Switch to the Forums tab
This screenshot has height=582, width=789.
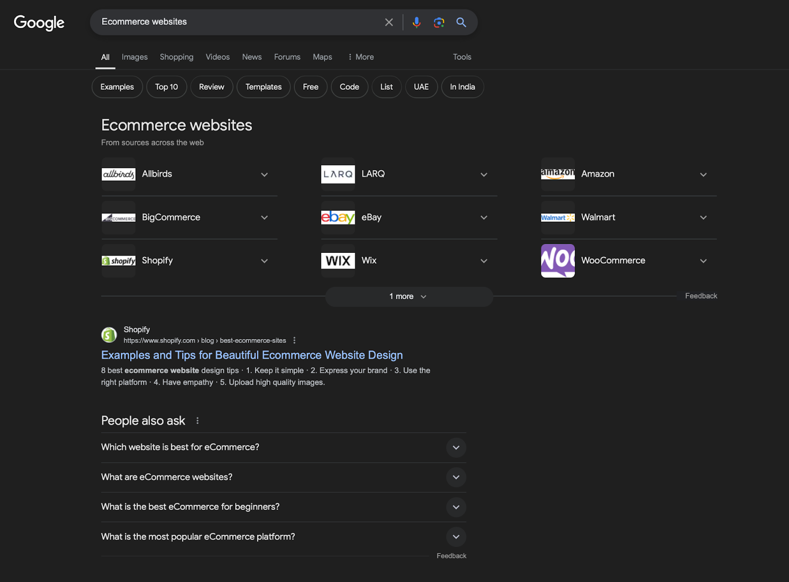click(x=287, y=57)
